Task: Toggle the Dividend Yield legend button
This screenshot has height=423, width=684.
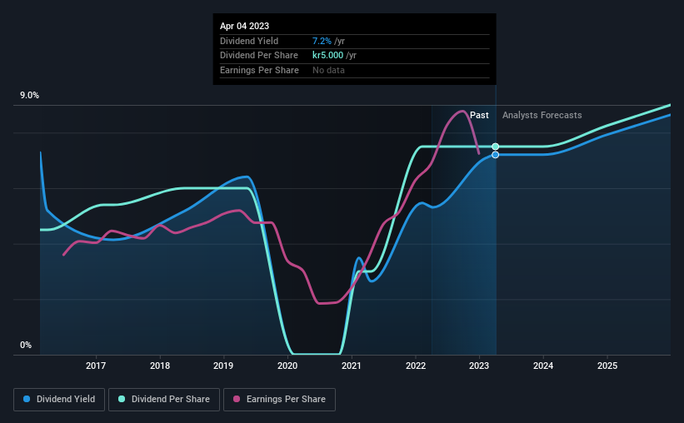Action: tap(59, 400)
